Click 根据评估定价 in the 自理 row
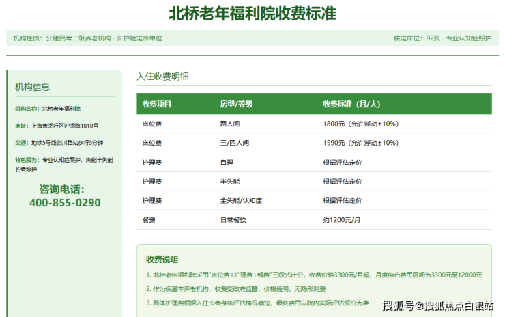Screen dimensions: 505x317 pos(343,163)
